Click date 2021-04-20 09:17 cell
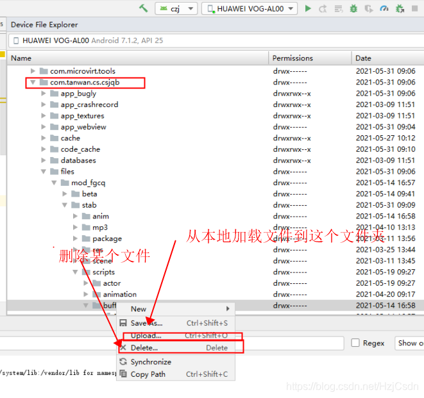 [x=386, y=294]
